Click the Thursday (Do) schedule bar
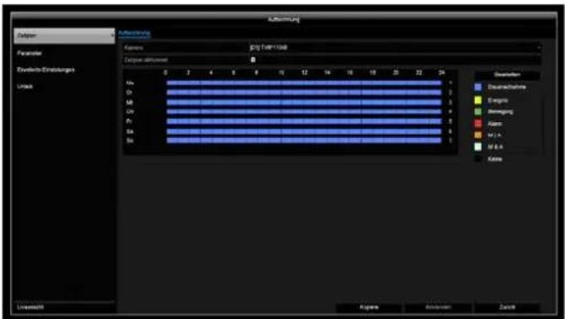 coord(304,112)
